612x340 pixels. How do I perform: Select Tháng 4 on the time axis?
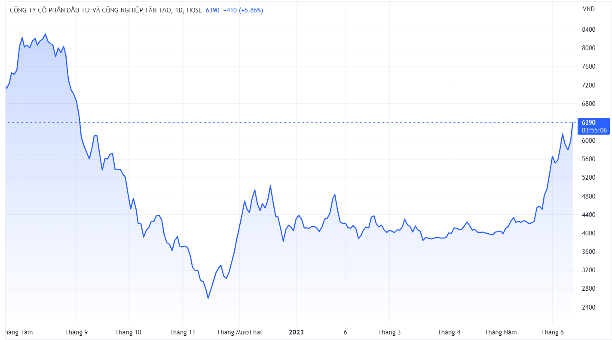(449, 332)
